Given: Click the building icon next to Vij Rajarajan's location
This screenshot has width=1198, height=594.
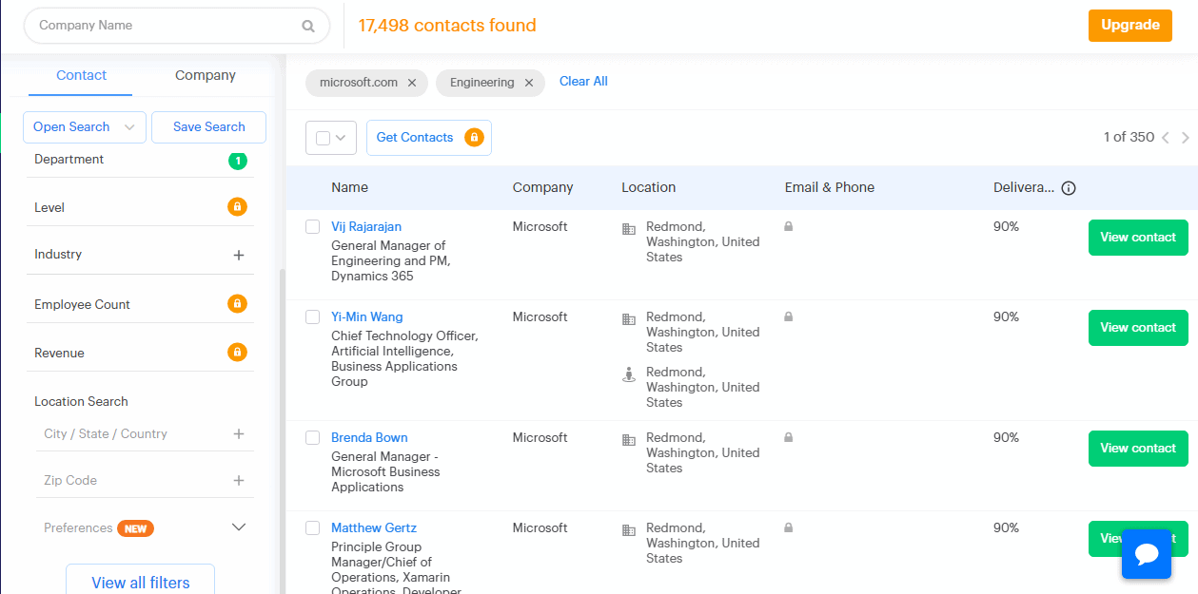Looking at the screenshot, I should (628, 228).
